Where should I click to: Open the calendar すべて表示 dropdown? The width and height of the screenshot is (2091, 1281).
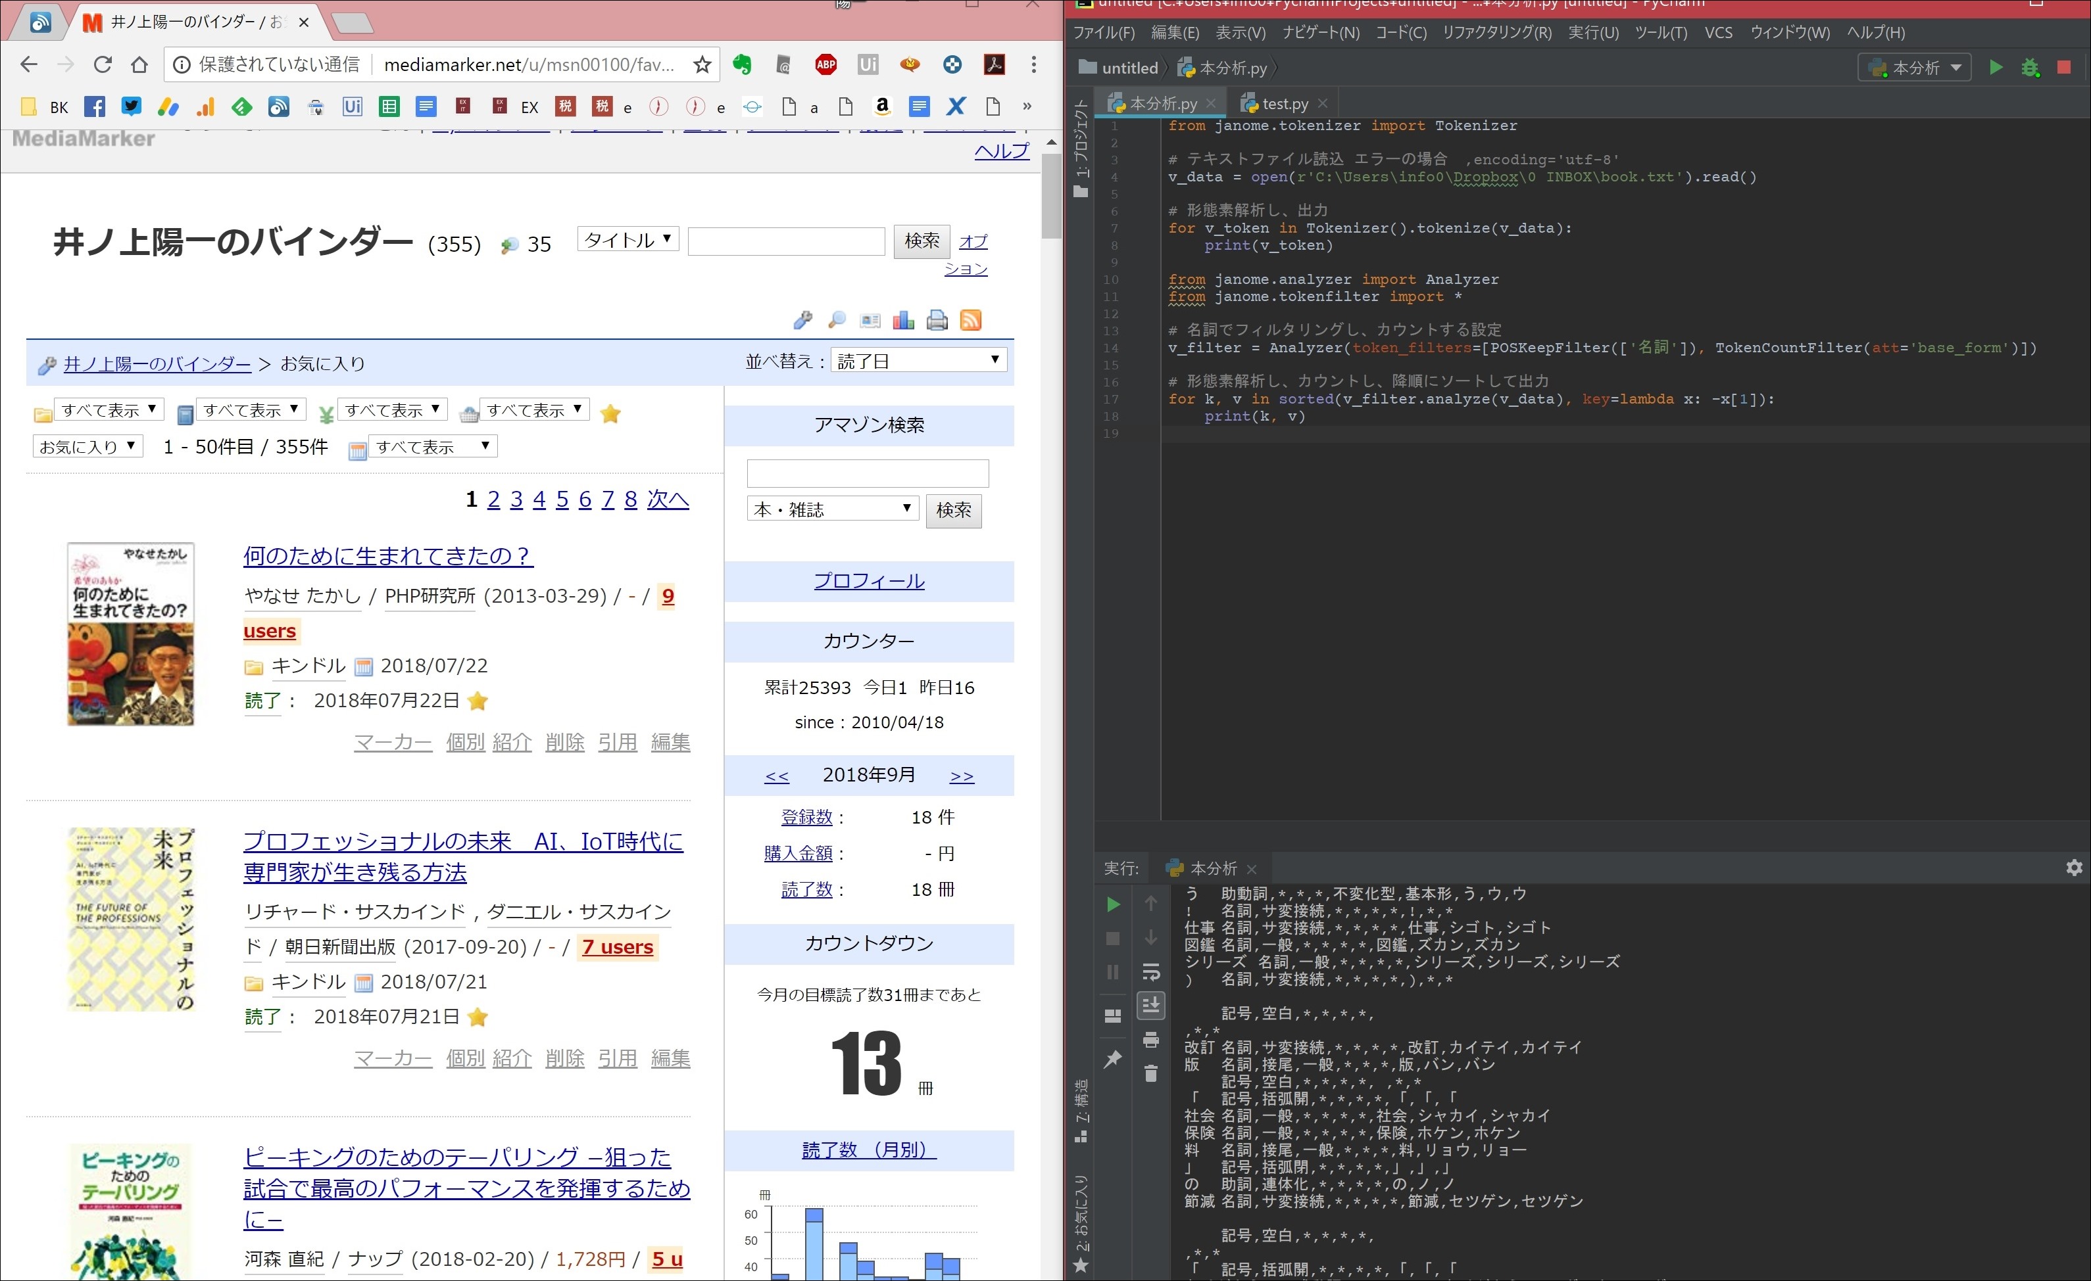click(433, 446)
